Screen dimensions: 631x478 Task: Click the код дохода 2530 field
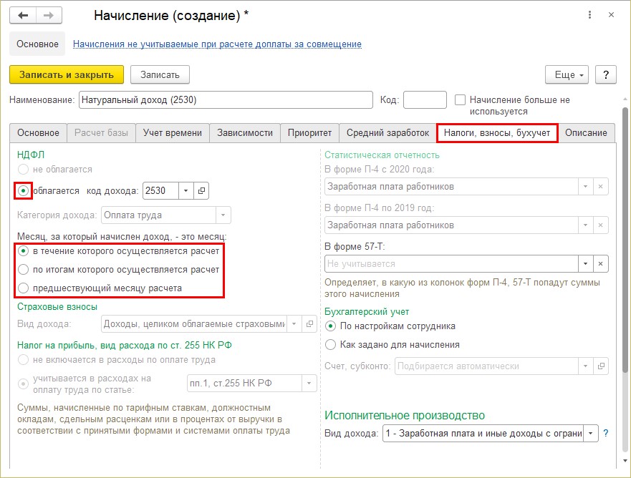coord(160,190)
